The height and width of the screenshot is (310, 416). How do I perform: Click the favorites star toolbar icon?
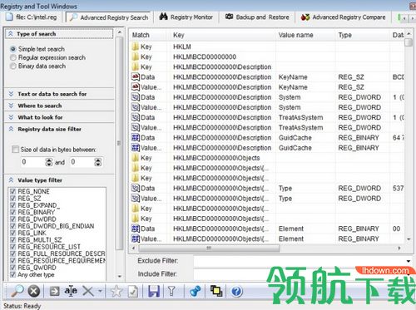116,292
